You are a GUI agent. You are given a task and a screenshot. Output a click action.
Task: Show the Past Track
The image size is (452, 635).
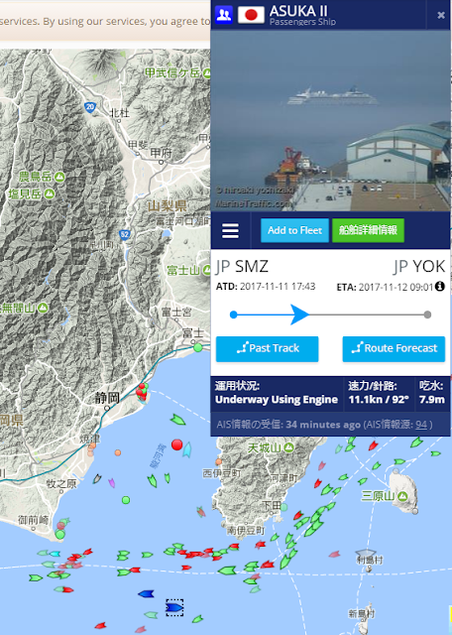tap(267, 348)
